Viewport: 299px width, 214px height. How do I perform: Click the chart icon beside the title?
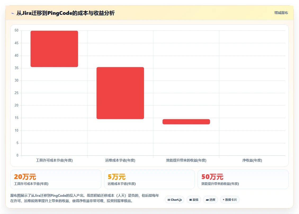tap(13, 13)
